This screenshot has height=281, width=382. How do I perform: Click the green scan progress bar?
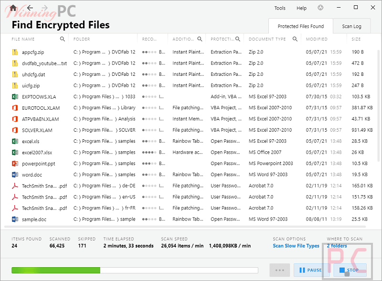[135, 270]
